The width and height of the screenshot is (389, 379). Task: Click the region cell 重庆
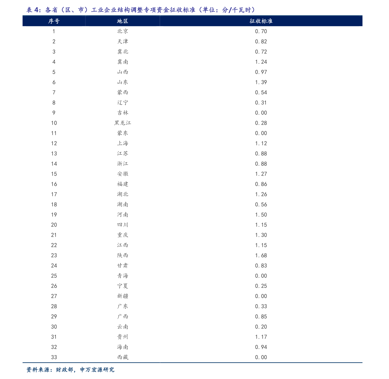coord(122,235)
